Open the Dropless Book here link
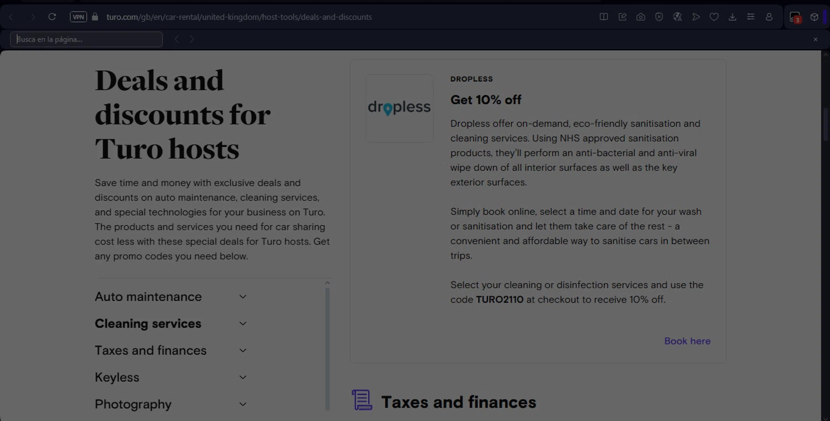Screen dimensions: 830x421 687,341
